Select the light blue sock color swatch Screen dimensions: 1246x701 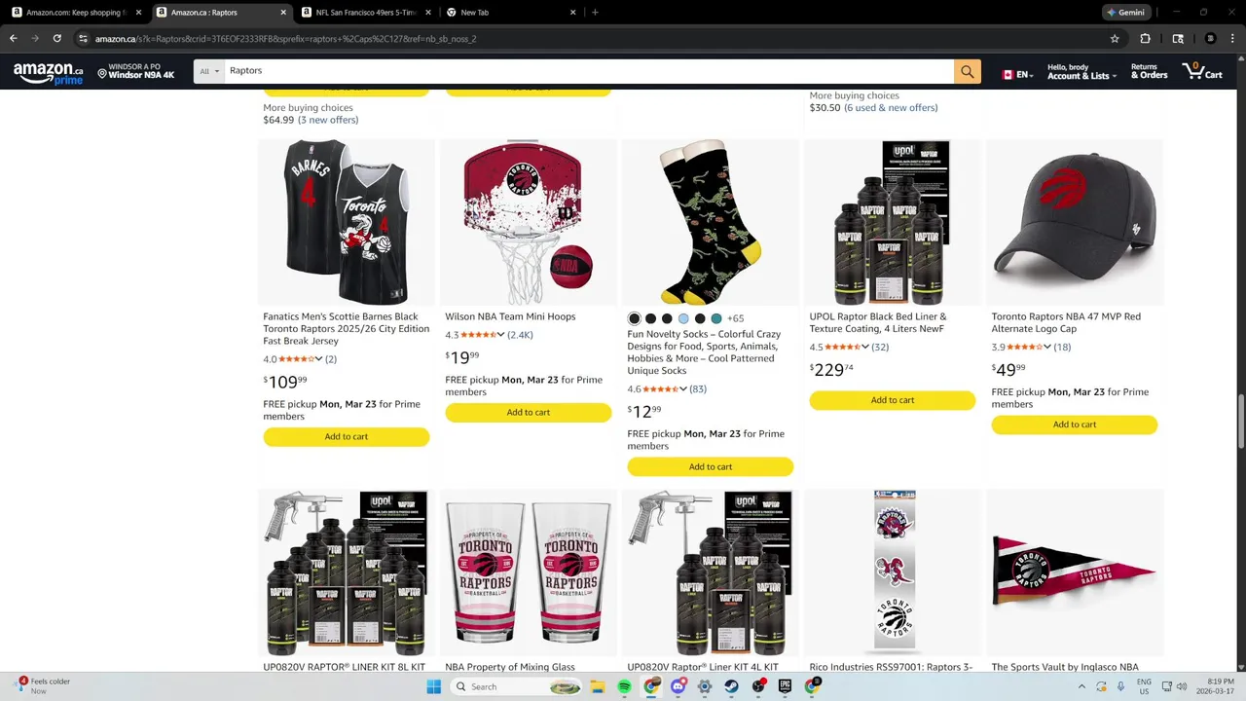683,318
